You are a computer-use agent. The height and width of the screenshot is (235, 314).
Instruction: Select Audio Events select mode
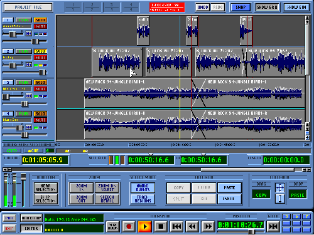pos(143,187)
